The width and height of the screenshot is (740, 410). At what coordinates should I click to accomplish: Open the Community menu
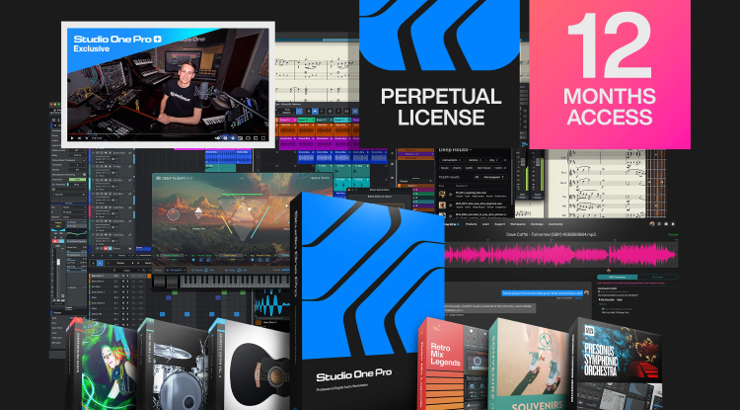(x=557, y=224)
